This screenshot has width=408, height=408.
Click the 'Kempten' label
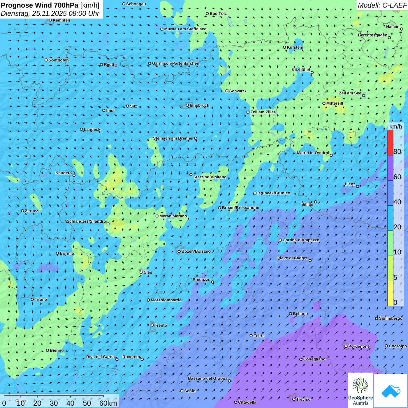click(61, 20)
